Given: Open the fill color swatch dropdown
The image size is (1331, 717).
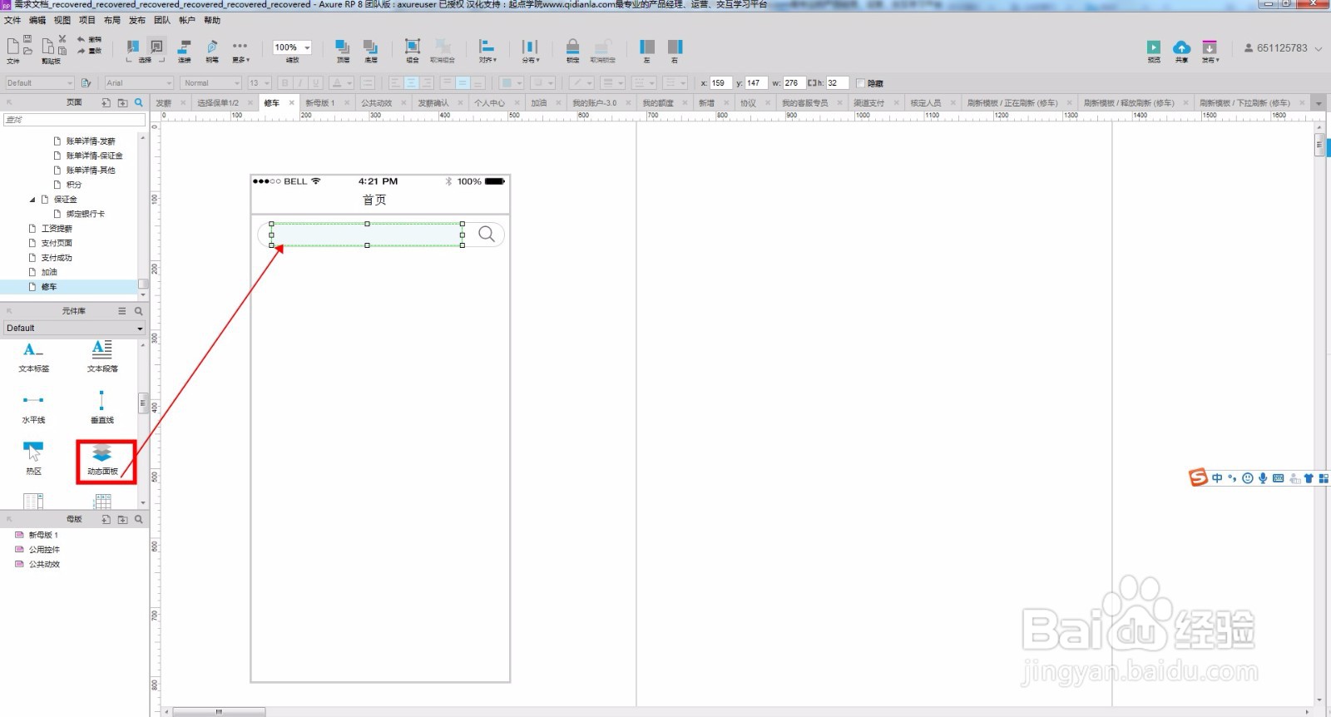Looking at the screenshot, I should pos(511,82).
